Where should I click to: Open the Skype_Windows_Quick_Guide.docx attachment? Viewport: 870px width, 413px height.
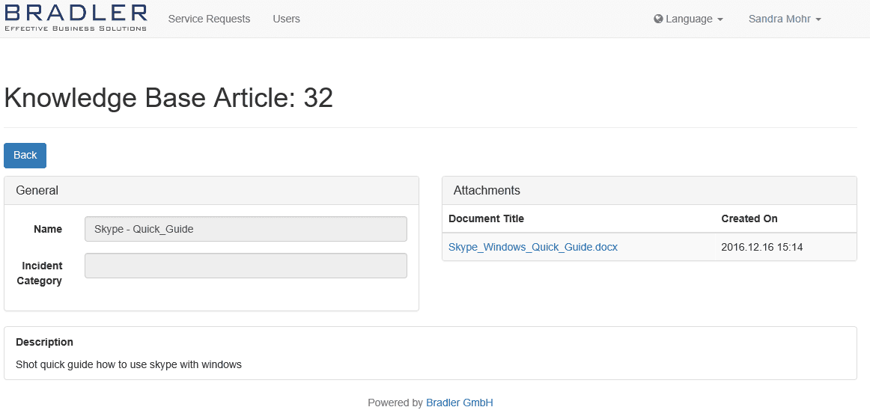coord(532,247)
